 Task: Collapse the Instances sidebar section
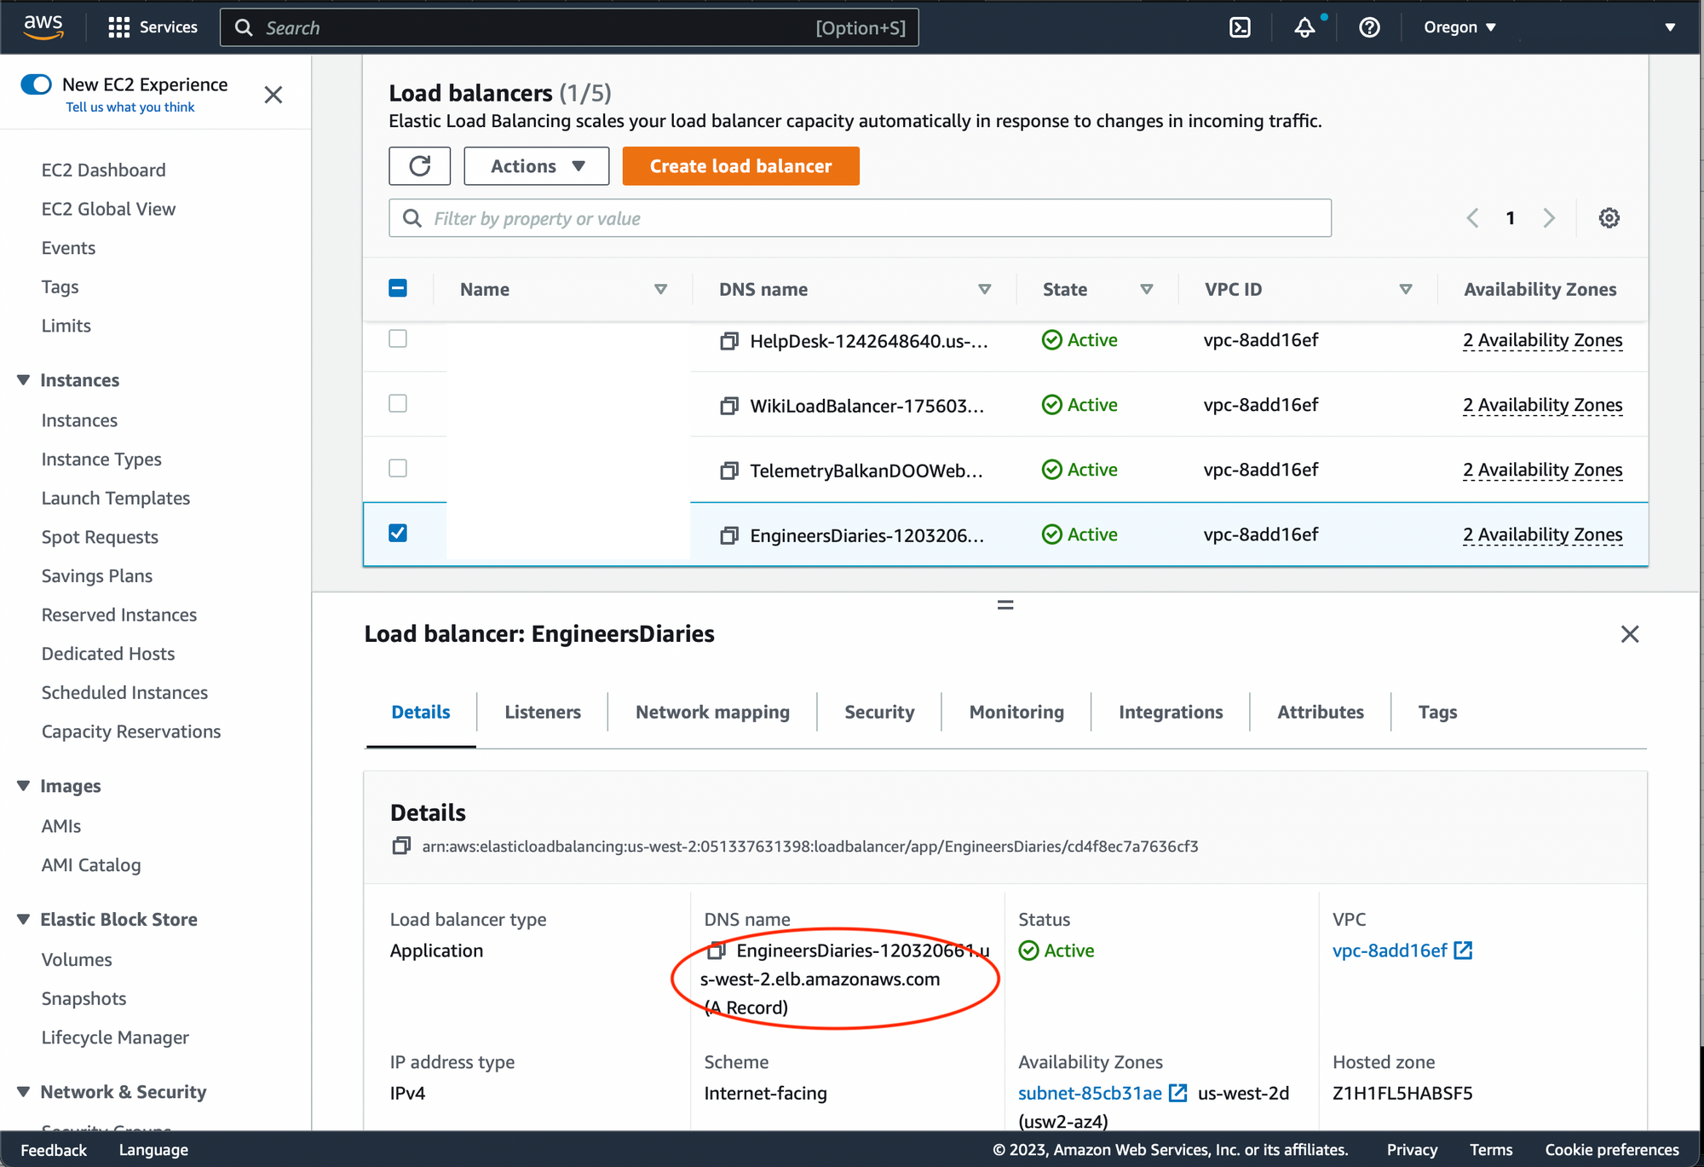point(23,380)
